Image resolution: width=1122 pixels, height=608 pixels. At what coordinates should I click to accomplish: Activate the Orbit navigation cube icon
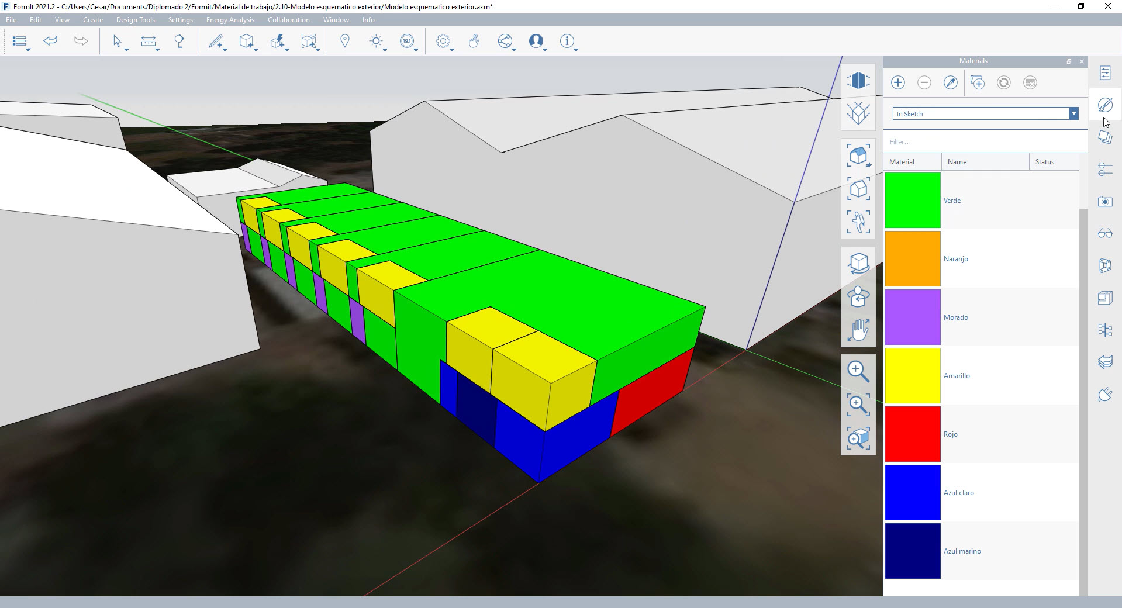858,263
